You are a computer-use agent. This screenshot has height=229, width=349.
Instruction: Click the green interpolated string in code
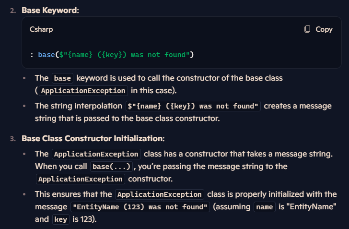tap(124, 55)
